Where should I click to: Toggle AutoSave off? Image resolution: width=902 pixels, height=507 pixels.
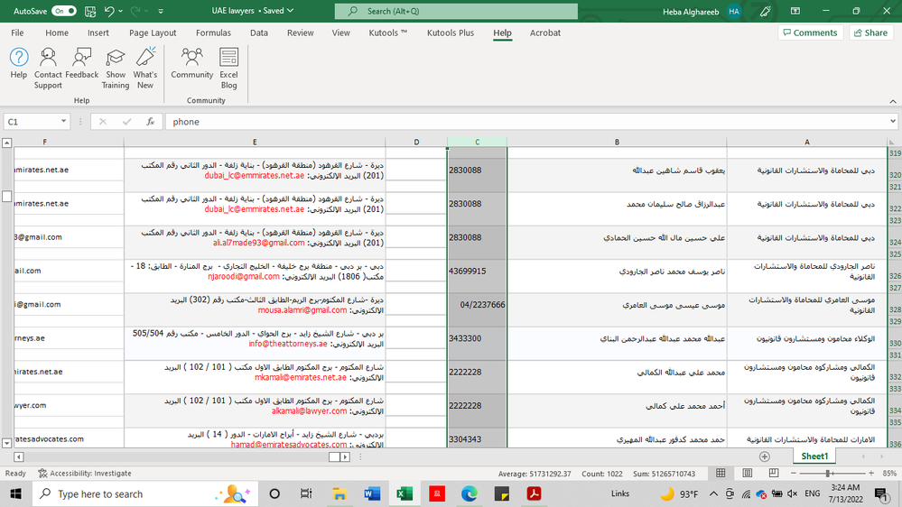[x=64, y=11]
